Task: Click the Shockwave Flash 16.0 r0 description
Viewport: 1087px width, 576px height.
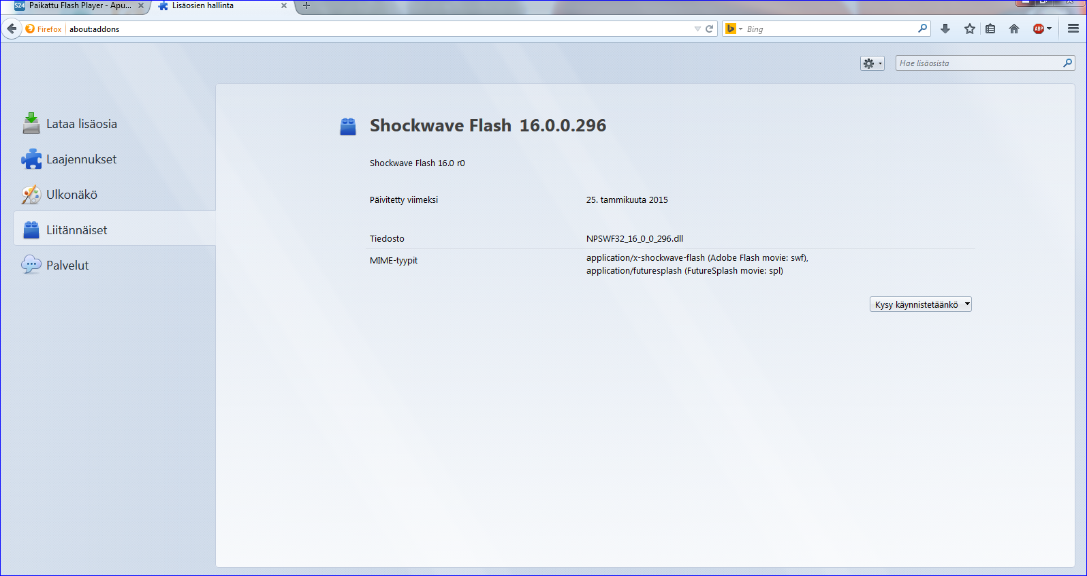Action: 418,163
